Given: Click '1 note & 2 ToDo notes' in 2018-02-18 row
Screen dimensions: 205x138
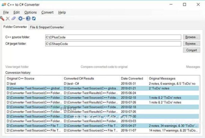Looking at the screenshot, I should pyautogui.click(x=165, y=98).
